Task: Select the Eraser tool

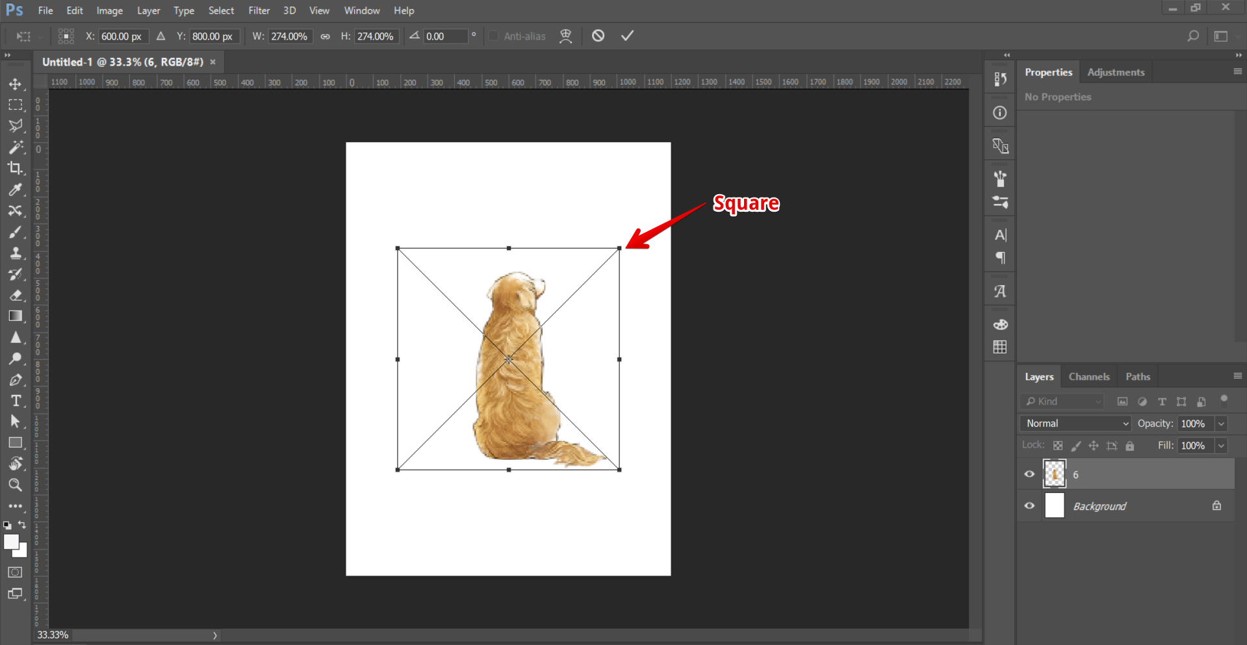Action: [16, 295]
